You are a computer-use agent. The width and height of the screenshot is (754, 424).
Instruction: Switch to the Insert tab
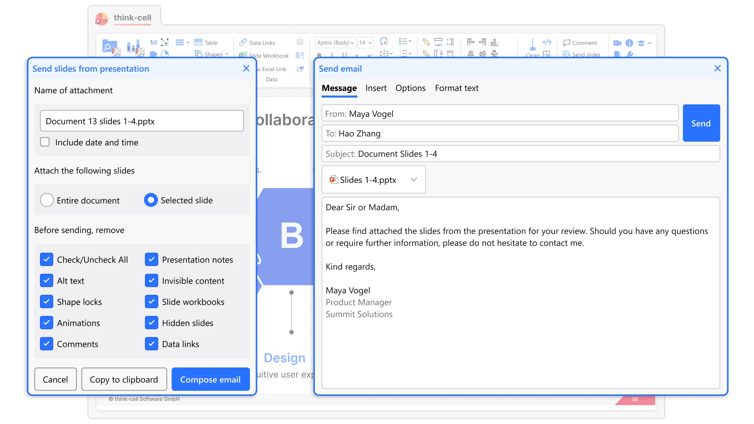click(376, 88)
